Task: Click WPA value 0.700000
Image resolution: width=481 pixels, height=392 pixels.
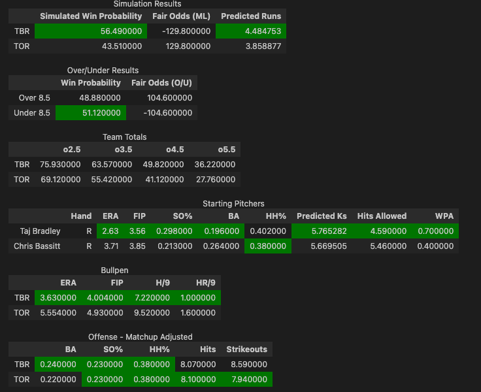Action: click(436, 231)
